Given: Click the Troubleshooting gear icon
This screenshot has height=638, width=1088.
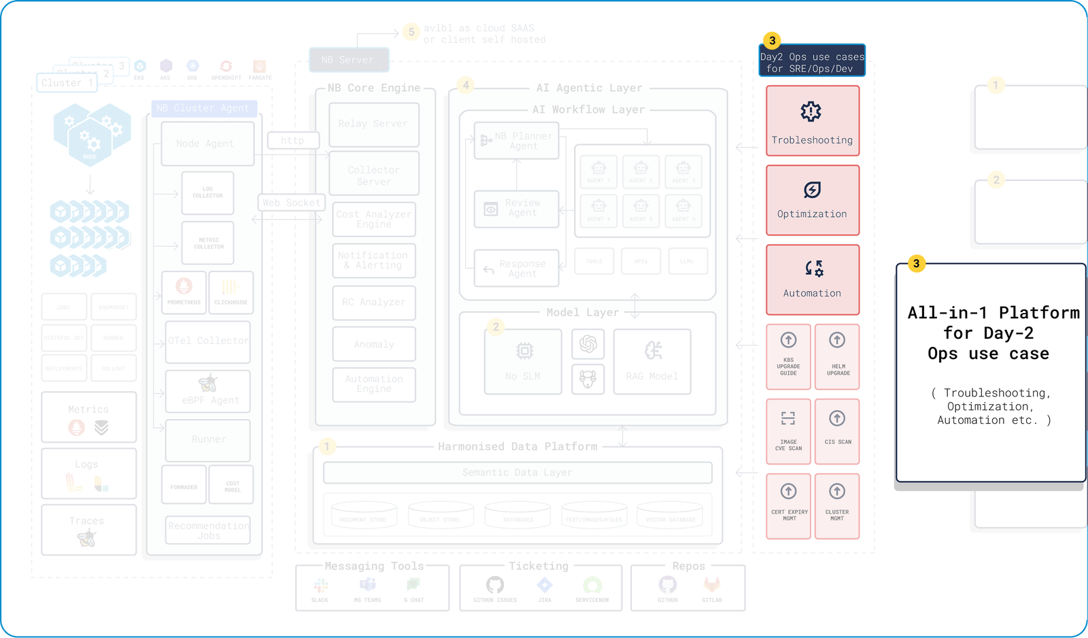Looking at the screenshot, I should click(x=811, y=112).
